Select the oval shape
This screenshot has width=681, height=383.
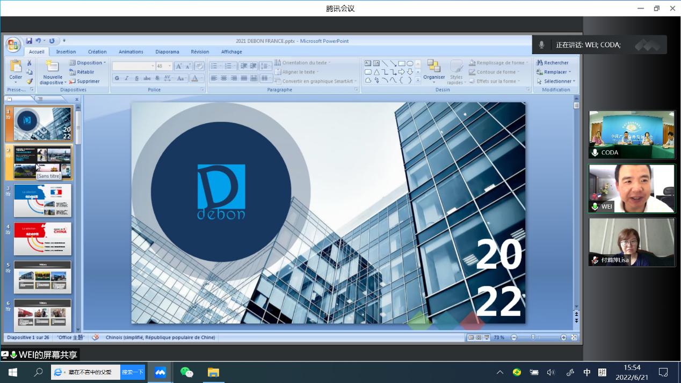410,63
